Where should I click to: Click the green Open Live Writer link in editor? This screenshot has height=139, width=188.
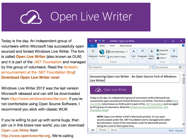[134, 102]
